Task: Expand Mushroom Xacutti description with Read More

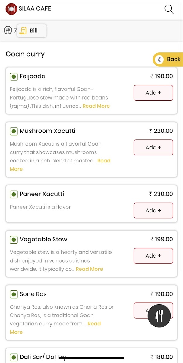Action: [x=104, y=161]
